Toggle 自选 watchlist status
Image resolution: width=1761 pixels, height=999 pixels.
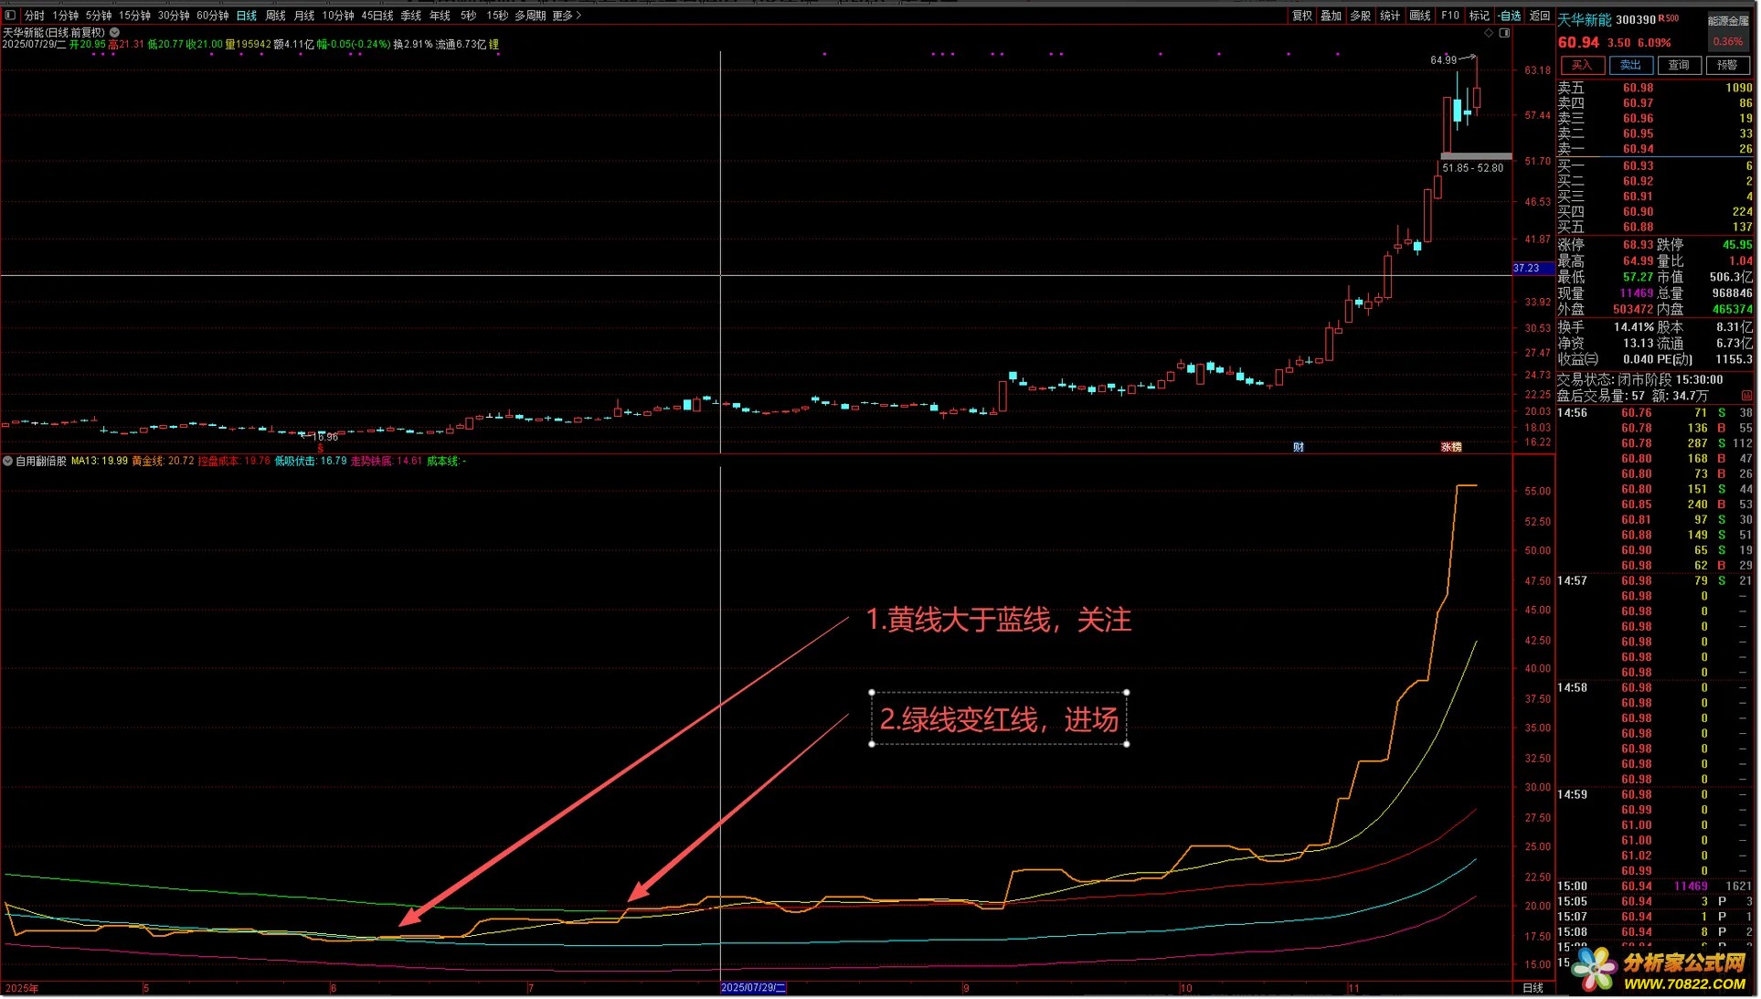pos(1510,16)
